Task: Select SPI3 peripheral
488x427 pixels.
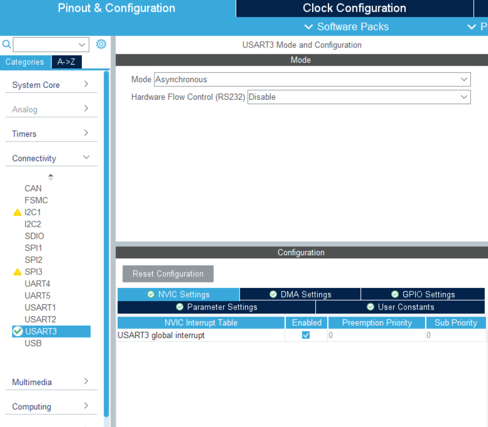Action: 33,272
